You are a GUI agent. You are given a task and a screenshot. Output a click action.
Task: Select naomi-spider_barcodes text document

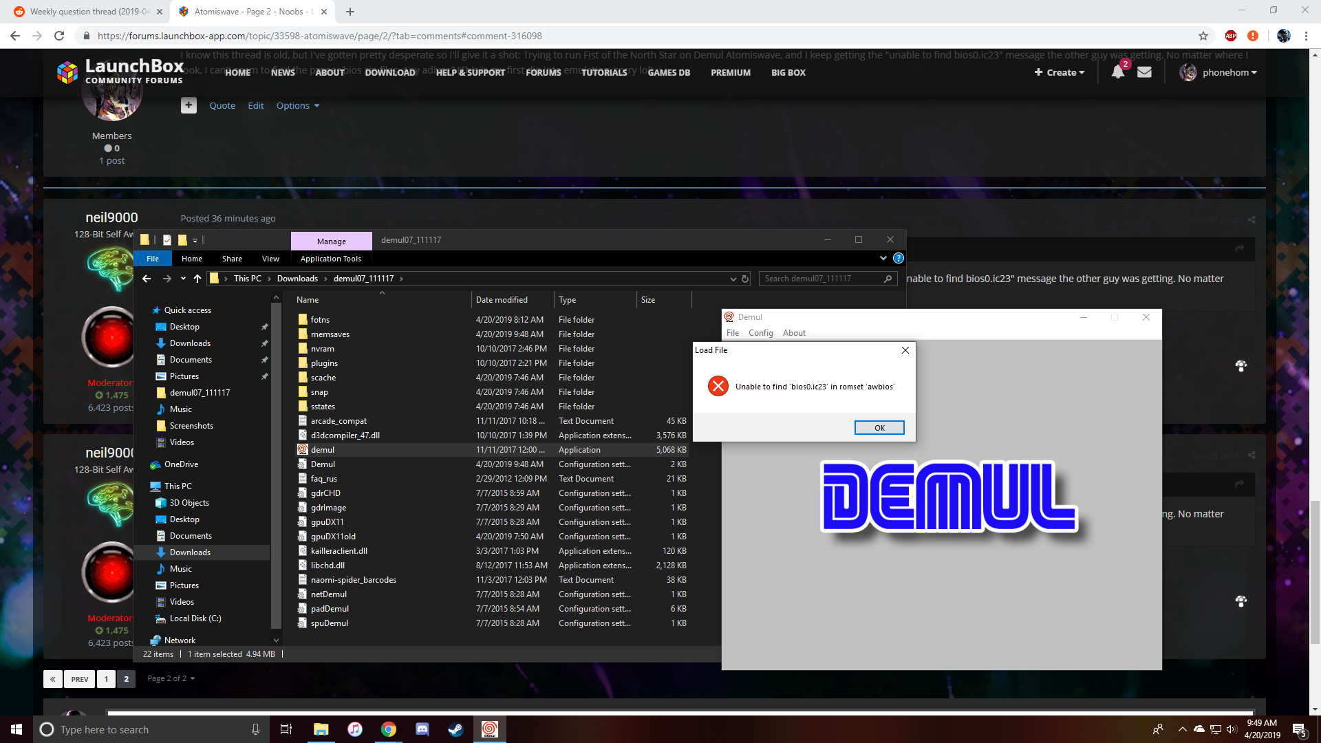click(492, 580)
